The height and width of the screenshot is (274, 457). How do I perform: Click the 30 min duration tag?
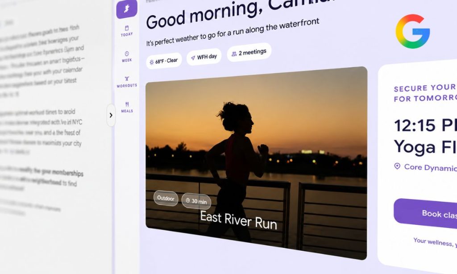(x=196, y=201)
